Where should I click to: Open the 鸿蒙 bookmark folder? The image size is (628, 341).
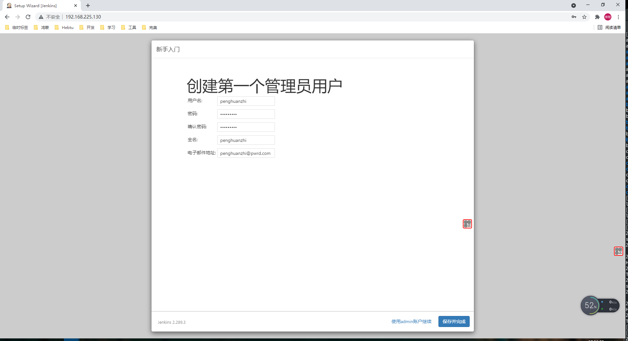click(x=42, y=28)
